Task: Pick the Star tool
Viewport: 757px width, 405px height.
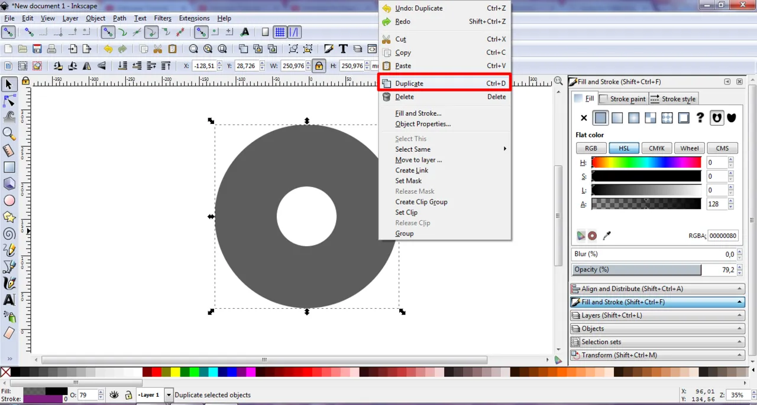Action: point(9,217)
